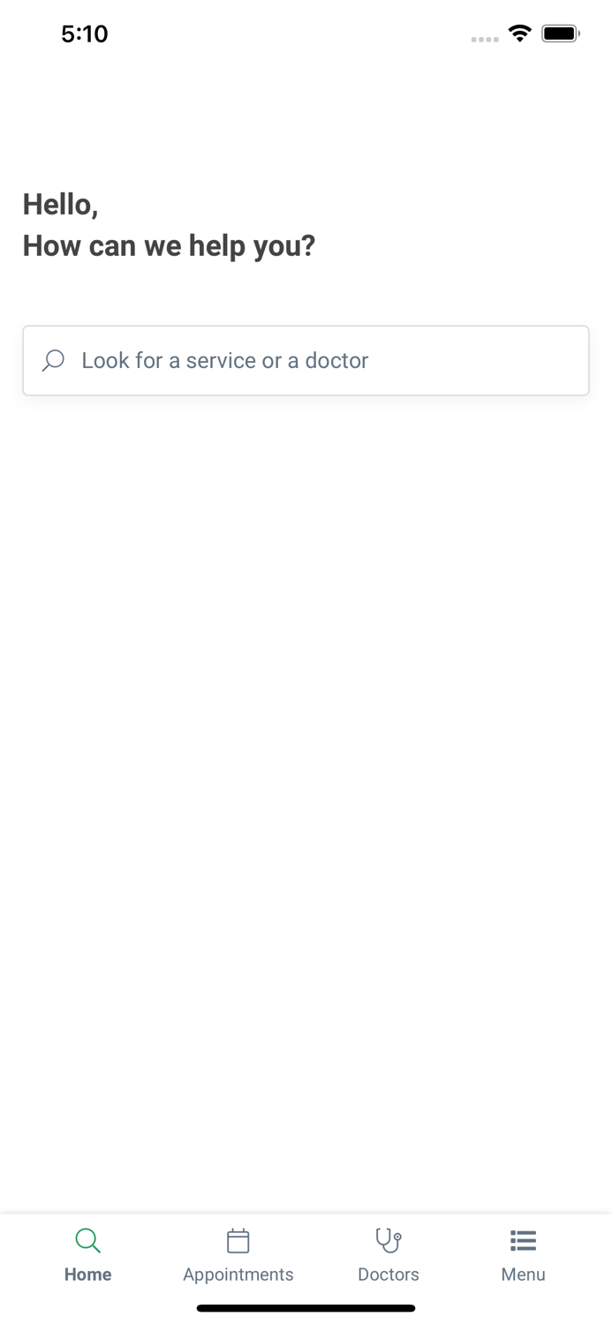Tap the 'Home' tab label
Screen dimensions: 612x1324
click(x=87, y=1275)
